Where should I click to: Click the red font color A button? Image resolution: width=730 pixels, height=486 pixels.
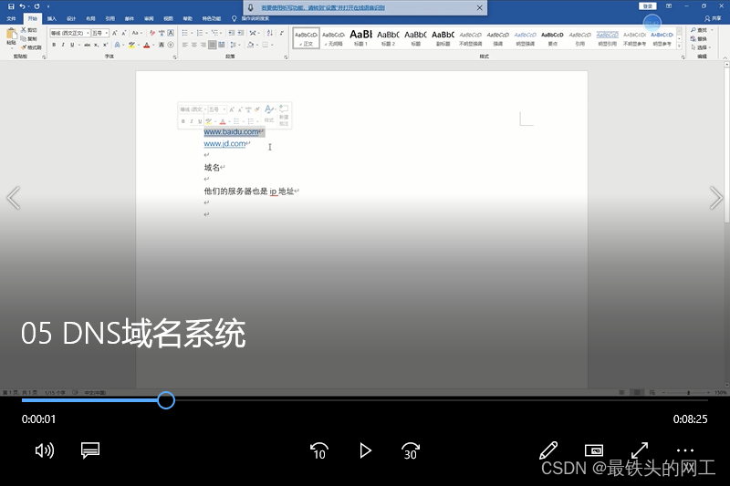tap(147, 45)
